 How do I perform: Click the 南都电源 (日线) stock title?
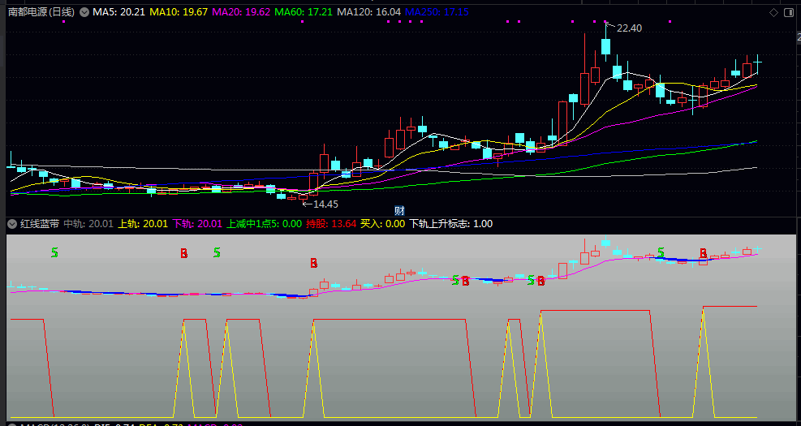(41, 12)
